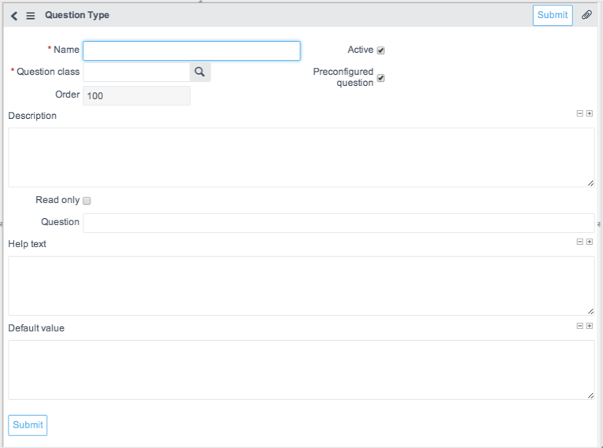Click the Description resize handle

point(590,183)
